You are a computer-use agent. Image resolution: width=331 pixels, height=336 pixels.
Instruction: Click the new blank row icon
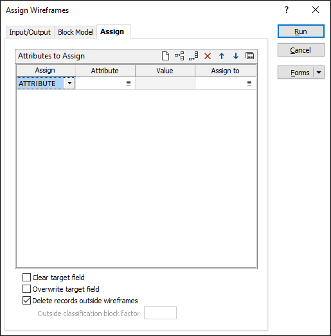point(165,56)
